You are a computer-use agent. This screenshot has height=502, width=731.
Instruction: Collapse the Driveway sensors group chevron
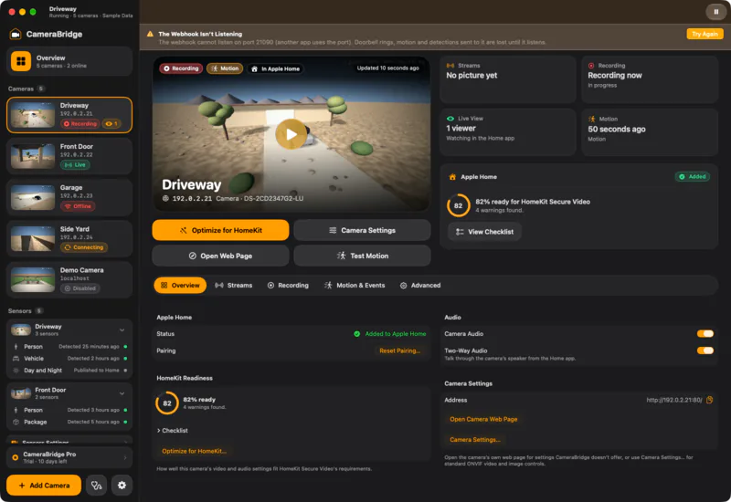coord(122,329)
